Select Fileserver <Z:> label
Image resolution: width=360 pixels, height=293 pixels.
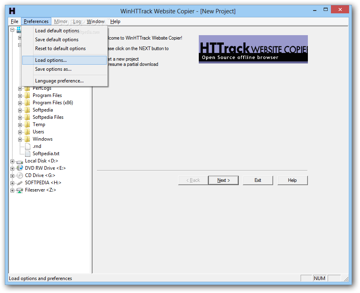[40, 190]
